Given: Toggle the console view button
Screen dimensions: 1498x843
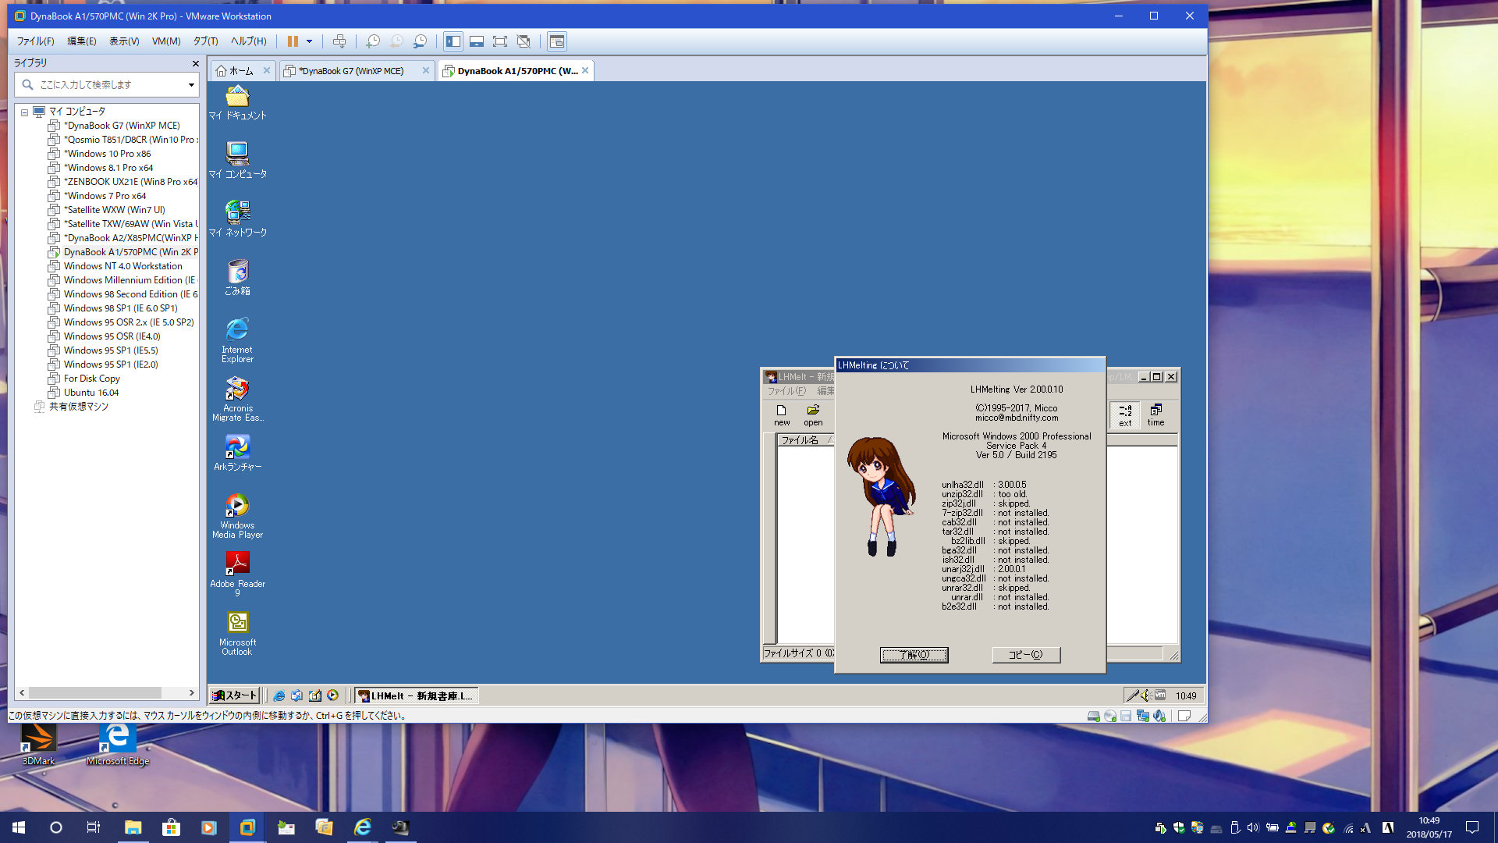Looking at the screenshot, I should click(x=557, y=41).
